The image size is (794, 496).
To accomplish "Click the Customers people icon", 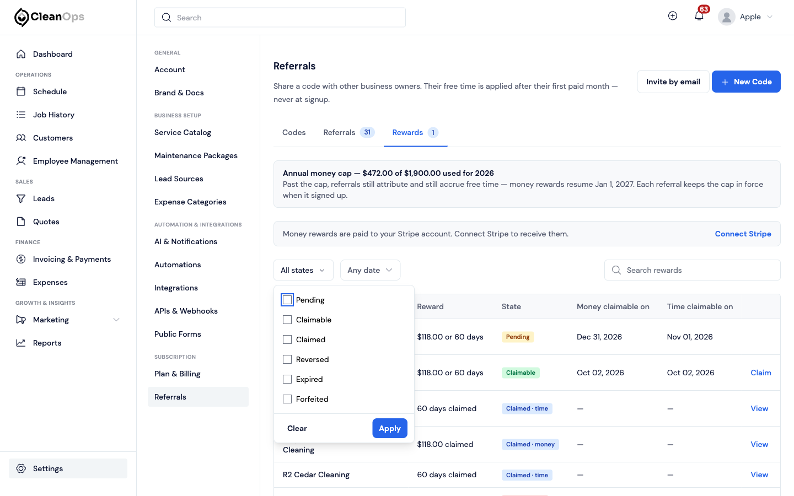I will coord(21,138).
